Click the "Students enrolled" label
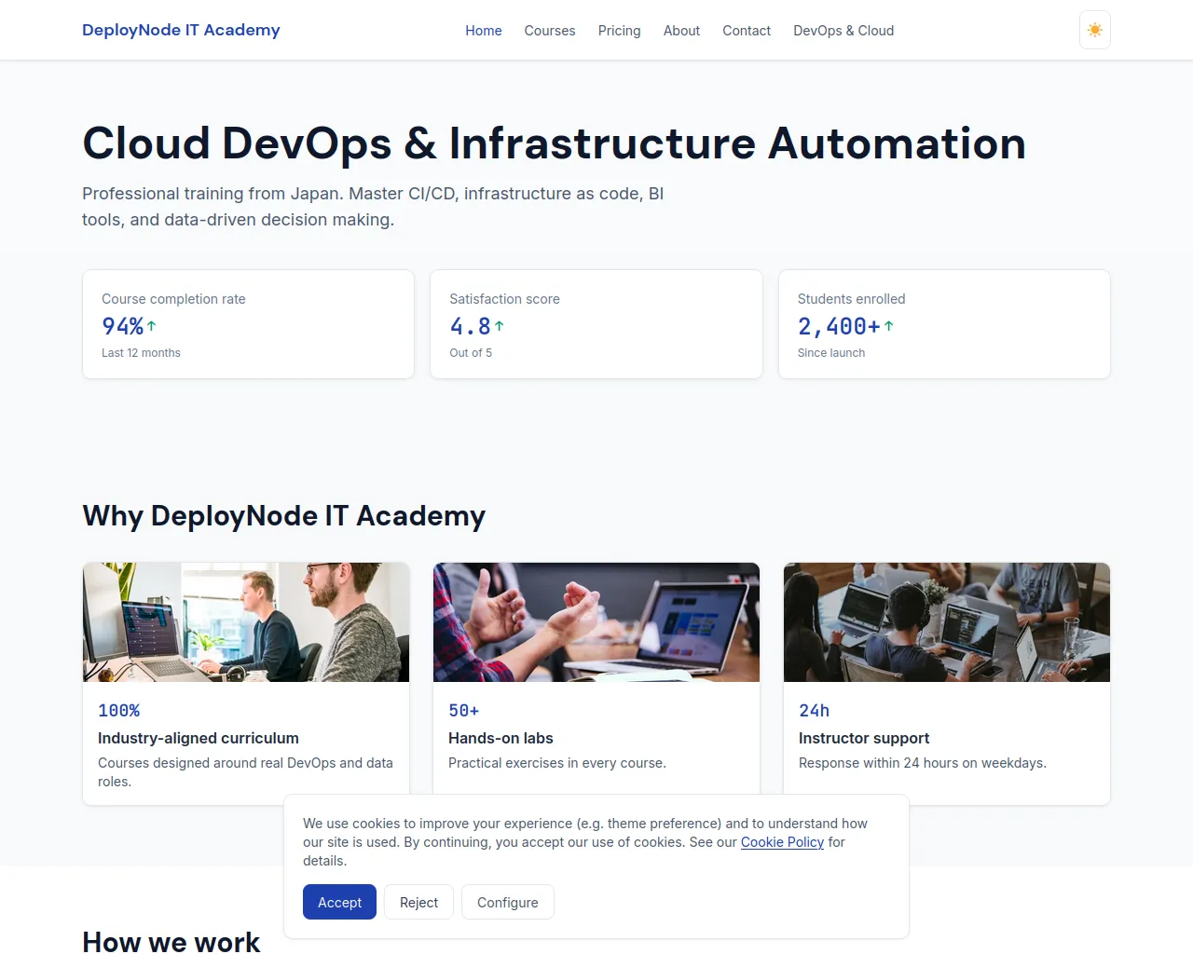The image size is (1193, 954). click(x=851, y=299)
